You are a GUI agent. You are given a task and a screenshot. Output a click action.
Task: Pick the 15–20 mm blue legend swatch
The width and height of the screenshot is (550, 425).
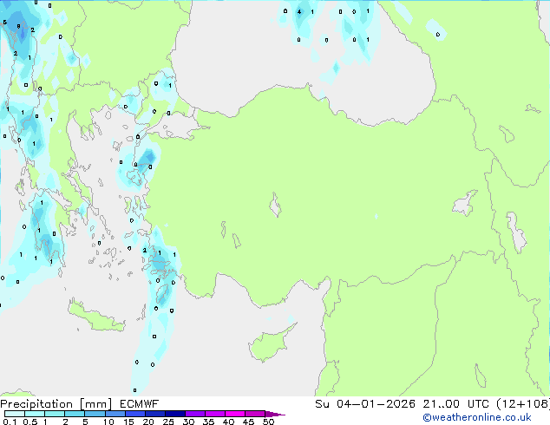134,414
